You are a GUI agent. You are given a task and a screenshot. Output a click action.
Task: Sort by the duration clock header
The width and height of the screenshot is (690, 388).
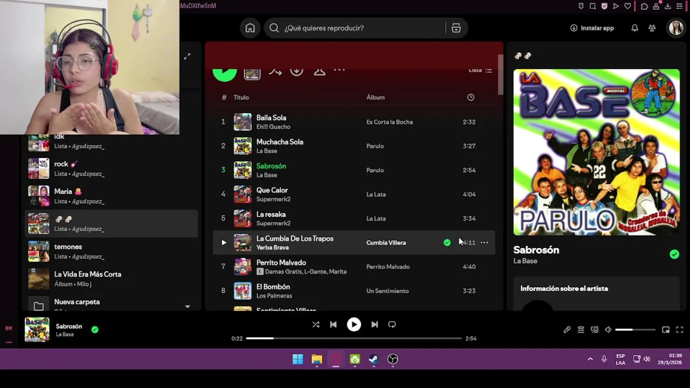click(471, 98)
